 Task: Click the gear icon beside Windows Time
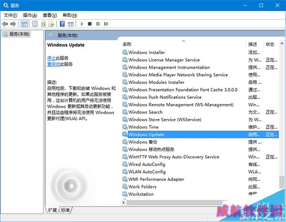[125, 127]
